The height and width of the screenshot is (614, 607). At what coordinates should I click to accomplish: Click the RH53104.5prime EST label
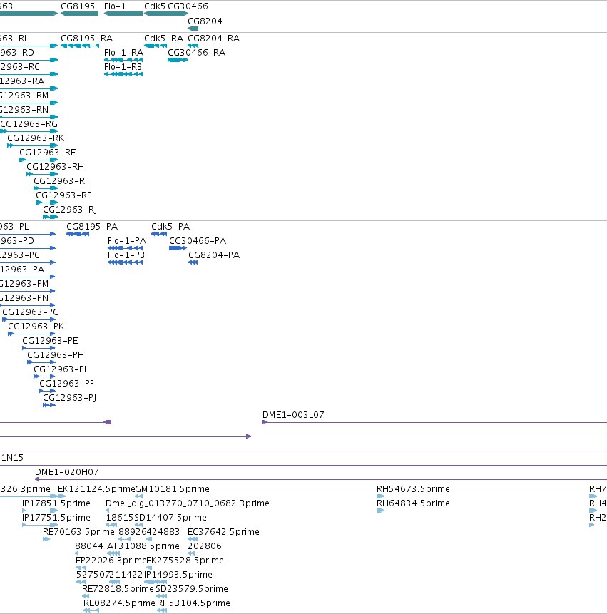[x=193, y=603]
